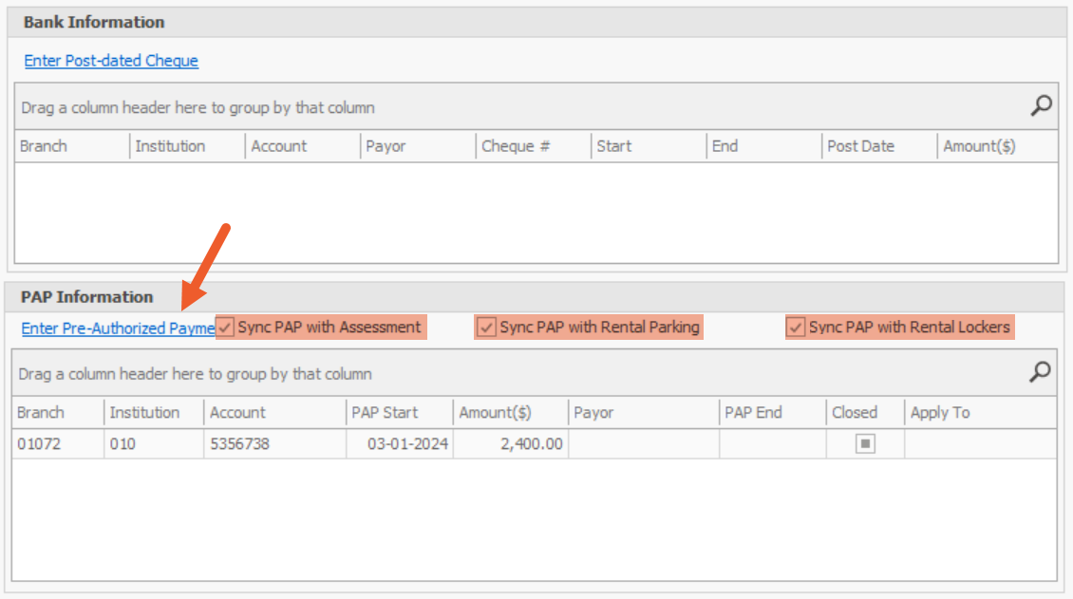Select the Account cell 5356738
Image resolution: width=1073 pixels, height=599 pixels.
coord(239,444)
